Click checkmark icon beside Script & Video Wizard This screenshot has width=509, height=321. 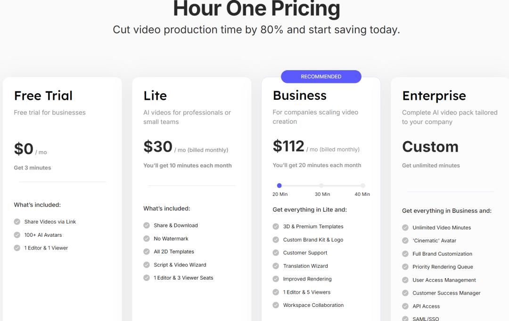[x=147, y=265]
